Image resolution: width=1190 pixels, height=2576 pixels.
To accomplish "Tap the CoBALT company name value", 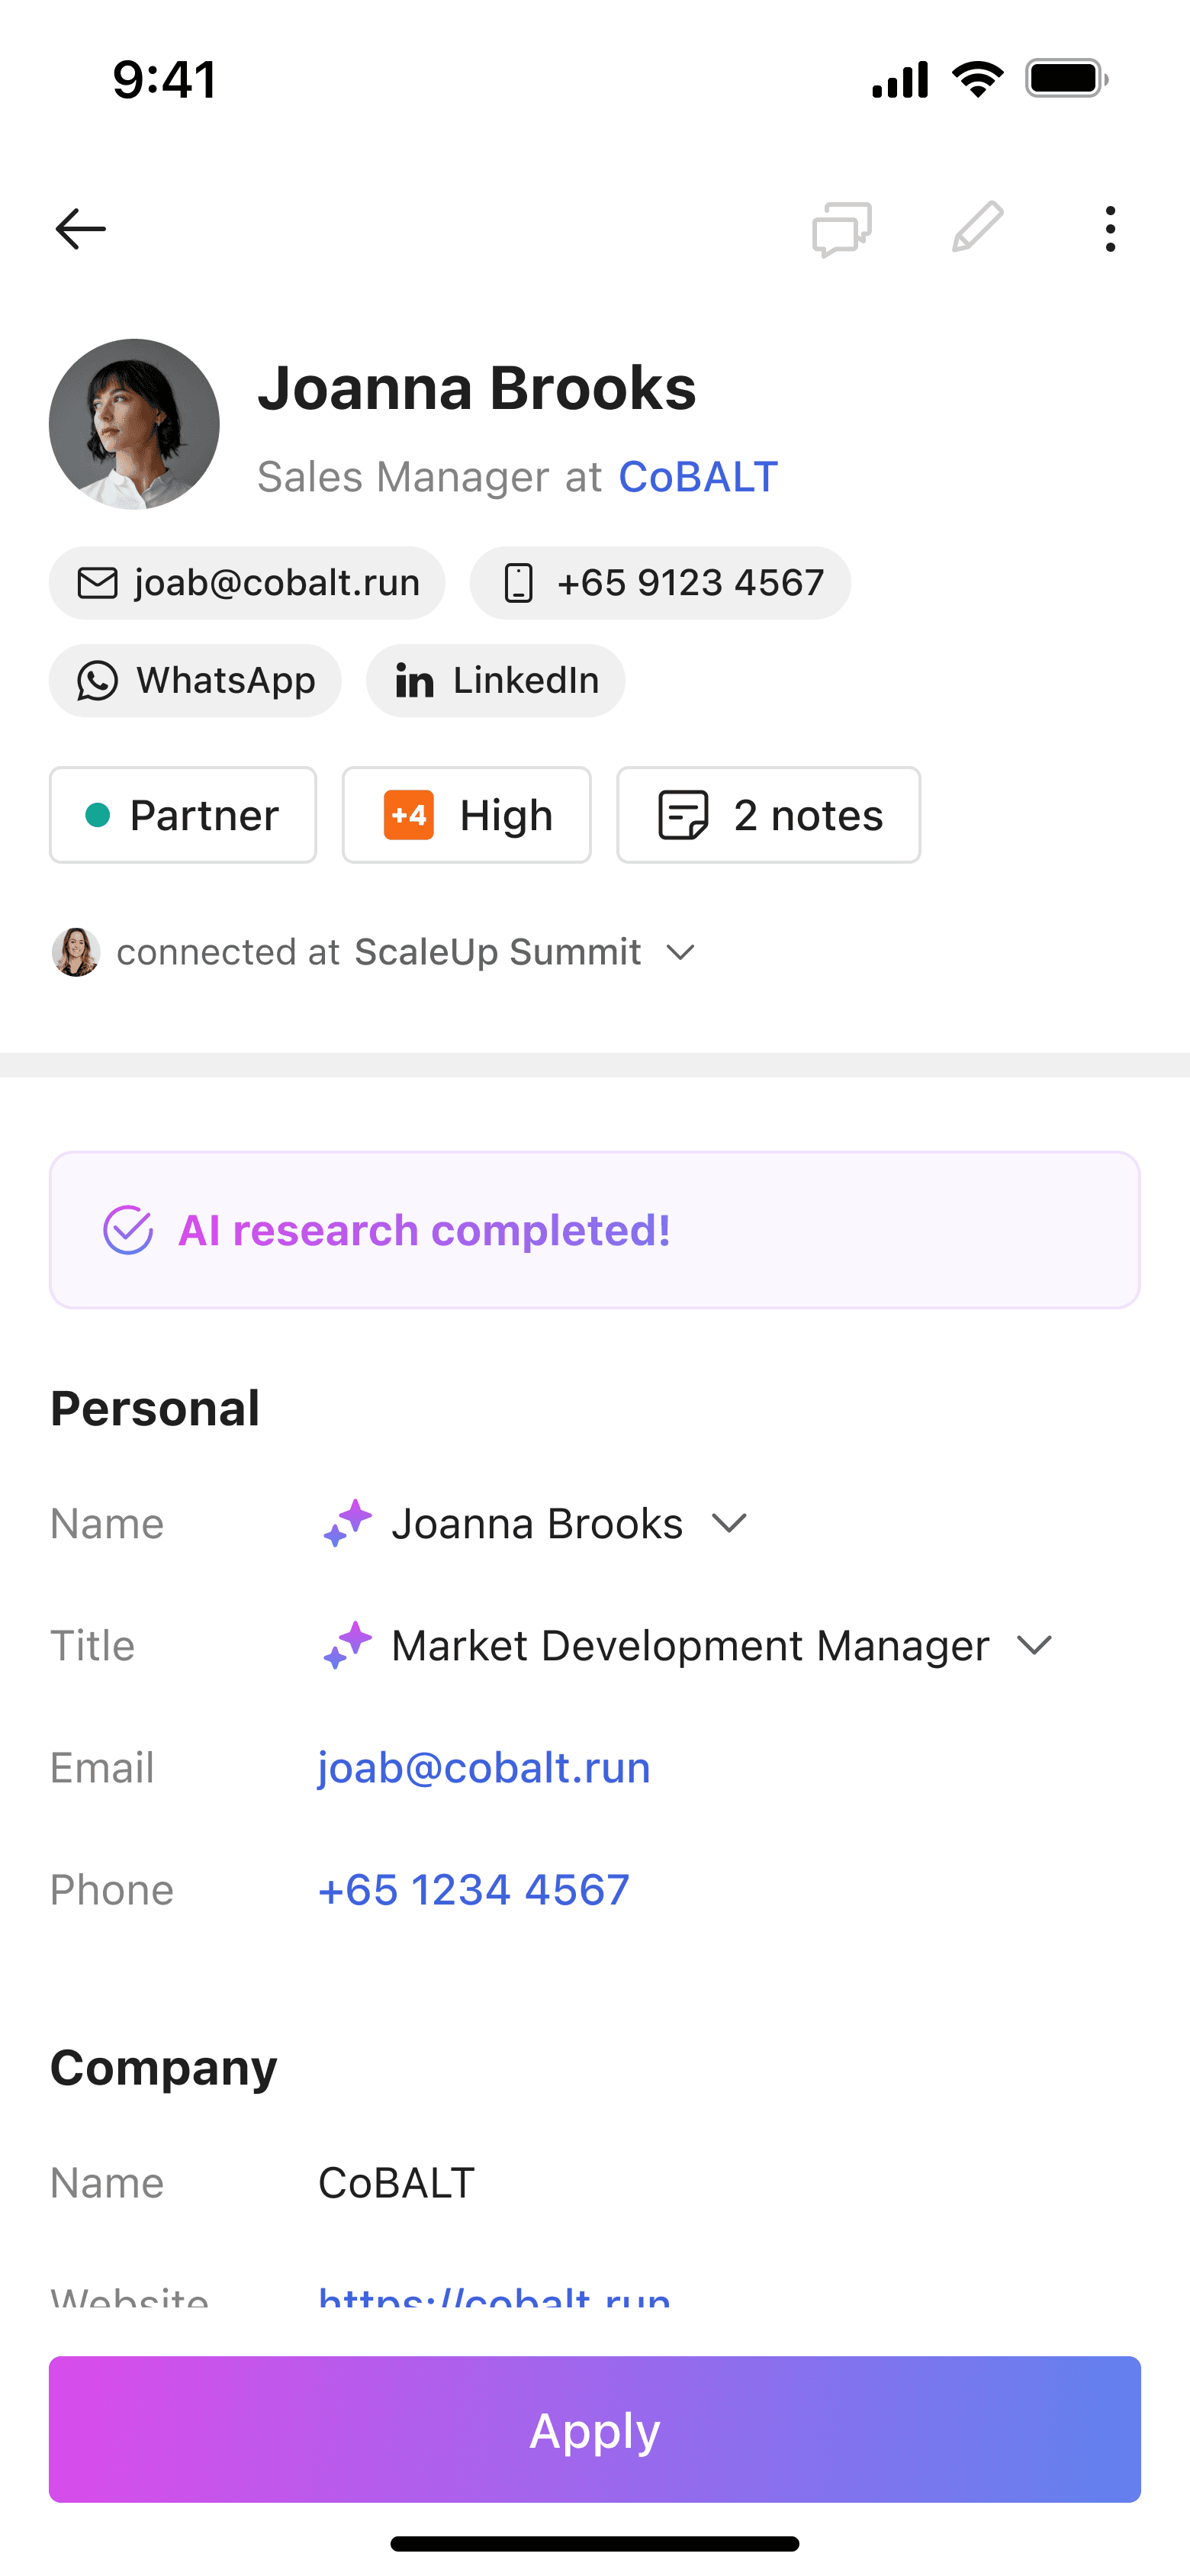I will pyautogui.click(x=397, y=2183).
